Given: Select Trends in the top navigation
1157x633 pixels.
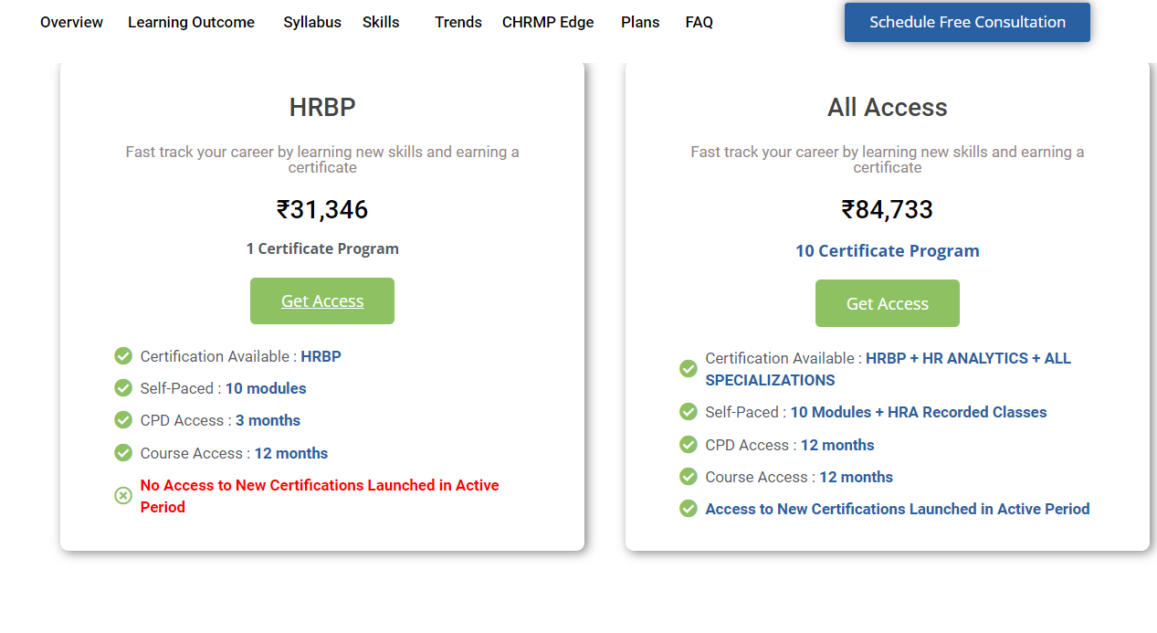Looking at the screenshot, I should tap(458, 22).
